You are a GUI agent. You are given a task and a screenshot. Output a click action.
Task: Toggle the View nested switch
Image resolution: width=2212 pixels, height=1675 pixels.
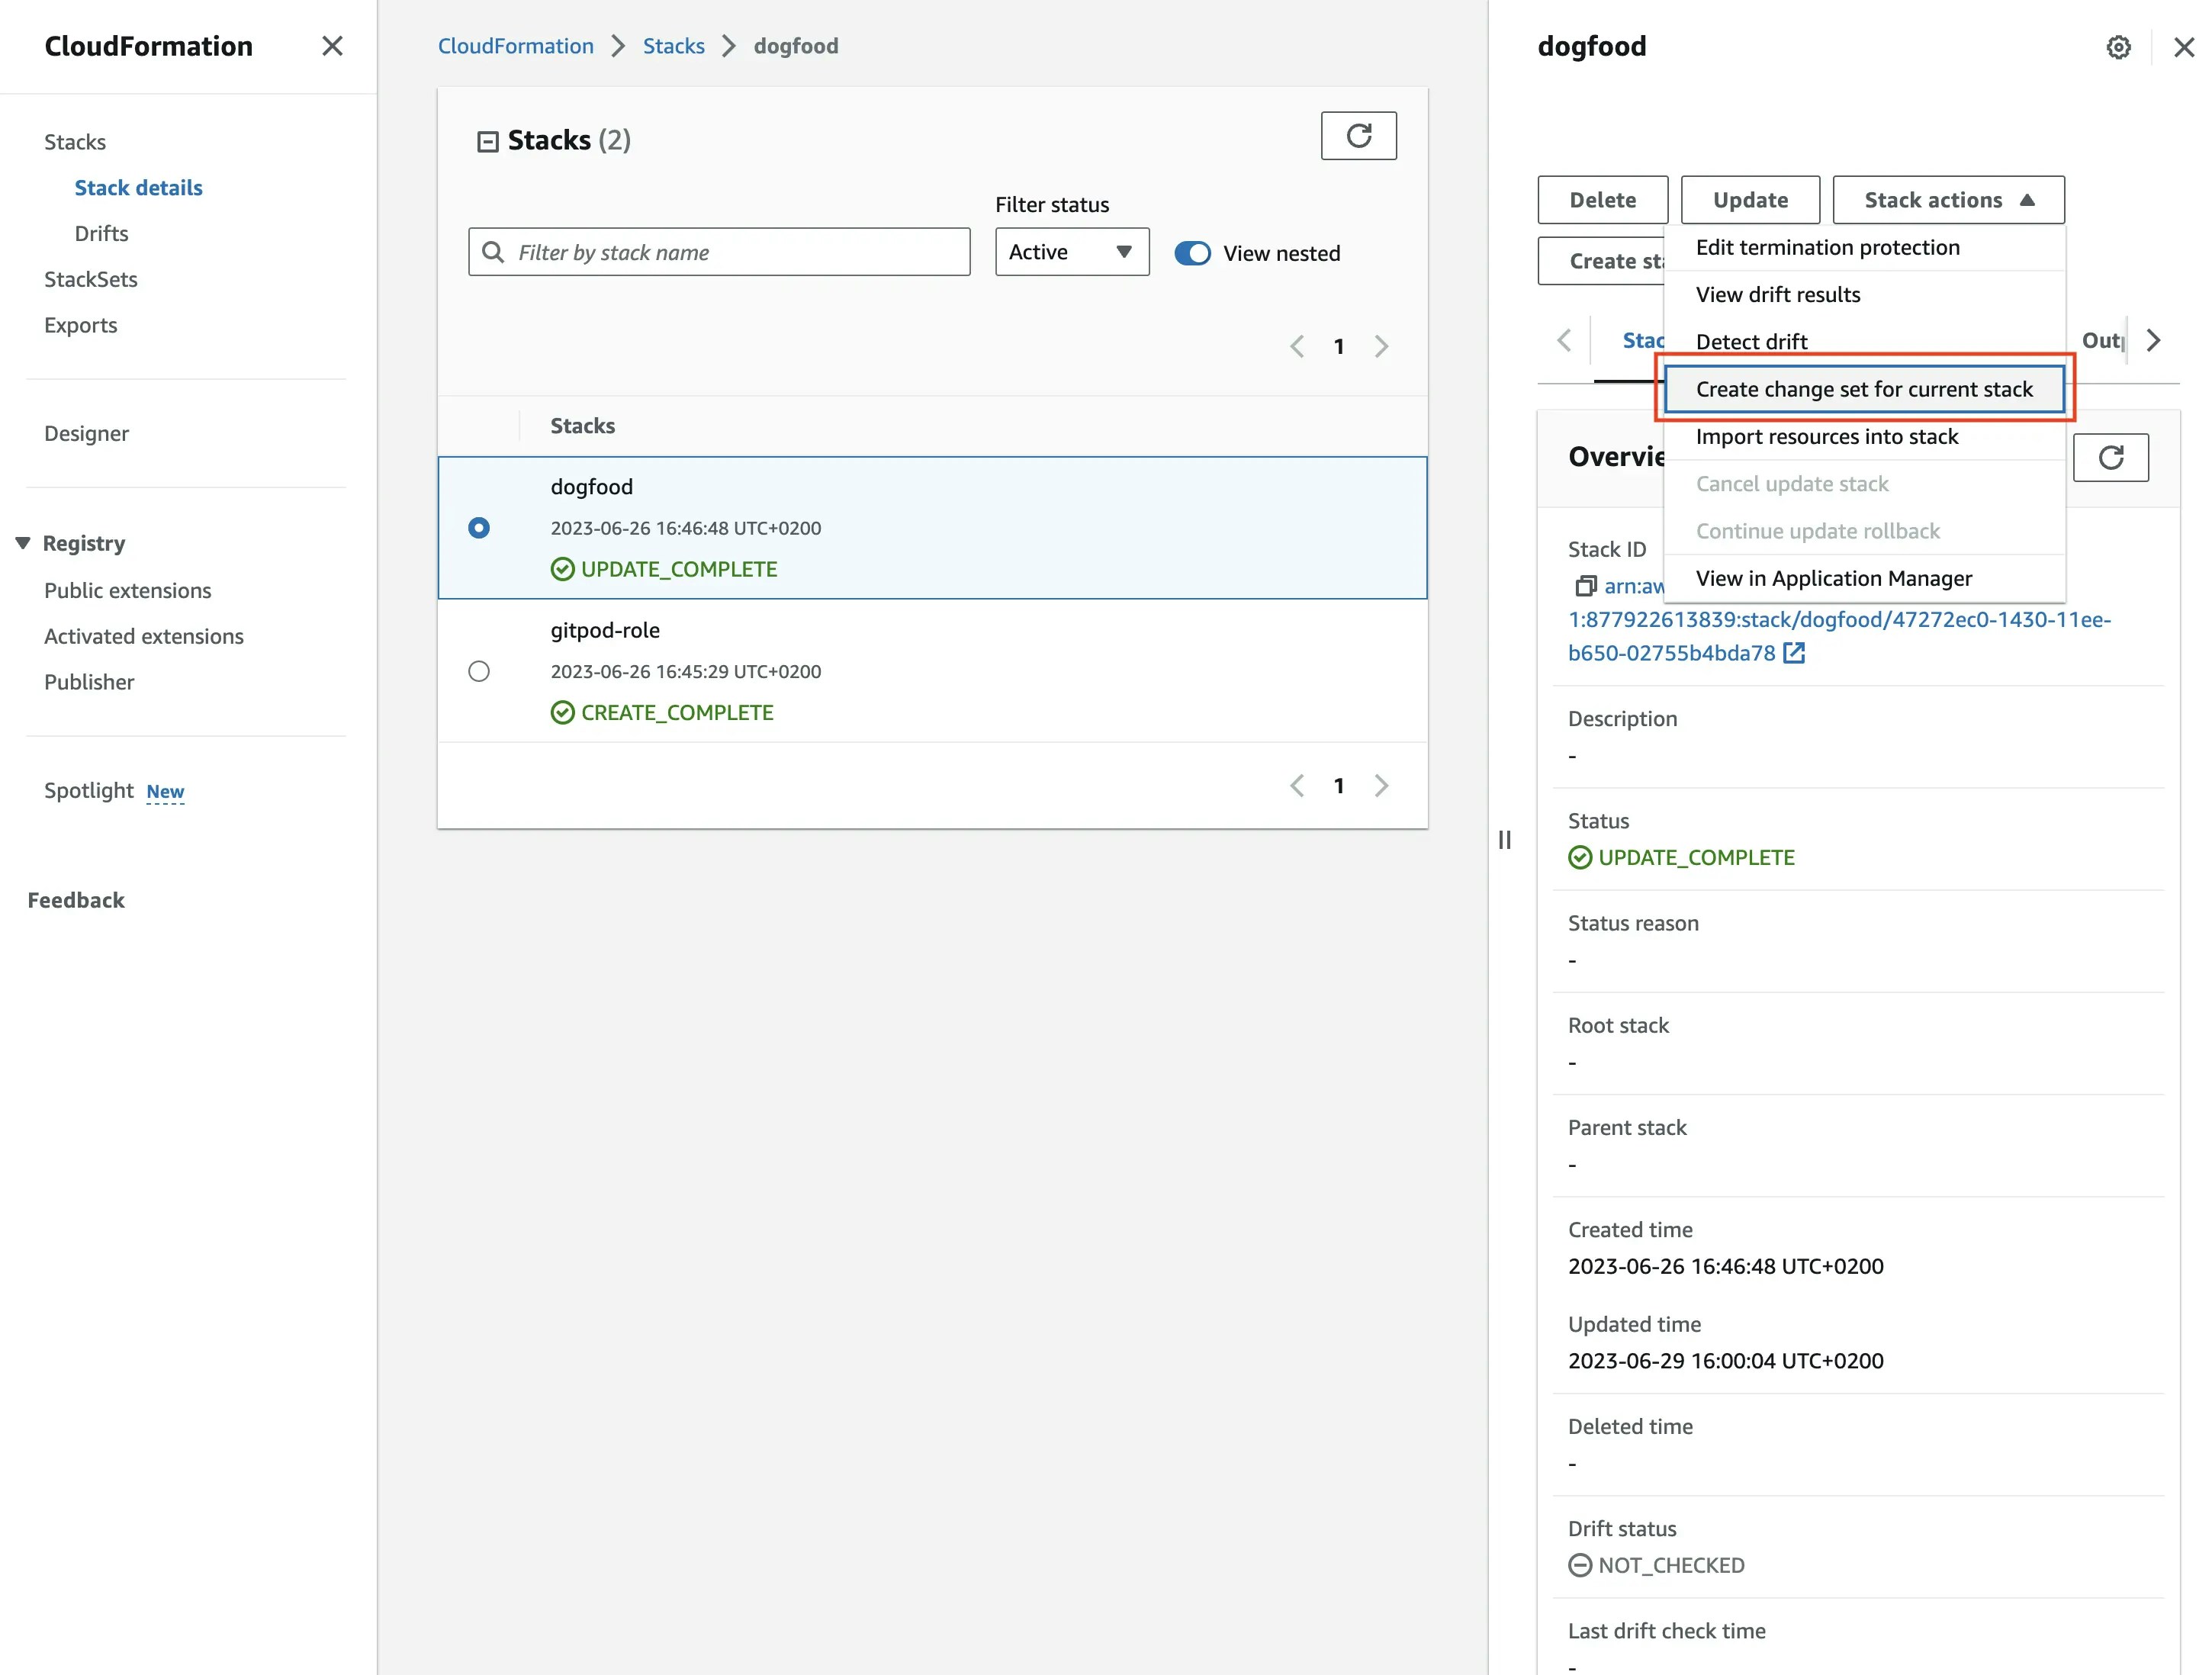pos(1192,253)
